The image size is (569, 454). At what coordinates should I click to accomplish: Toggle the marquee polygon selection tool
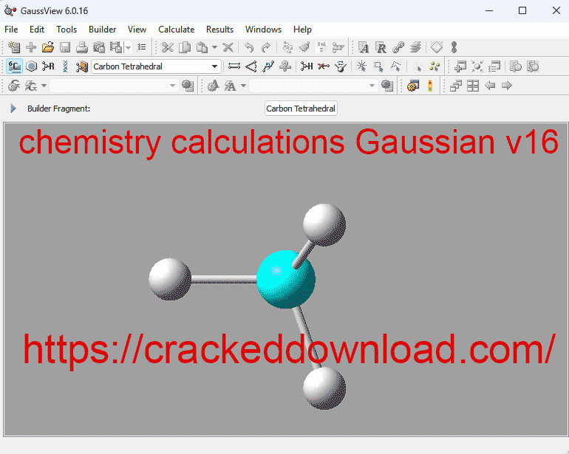point(396,66)
